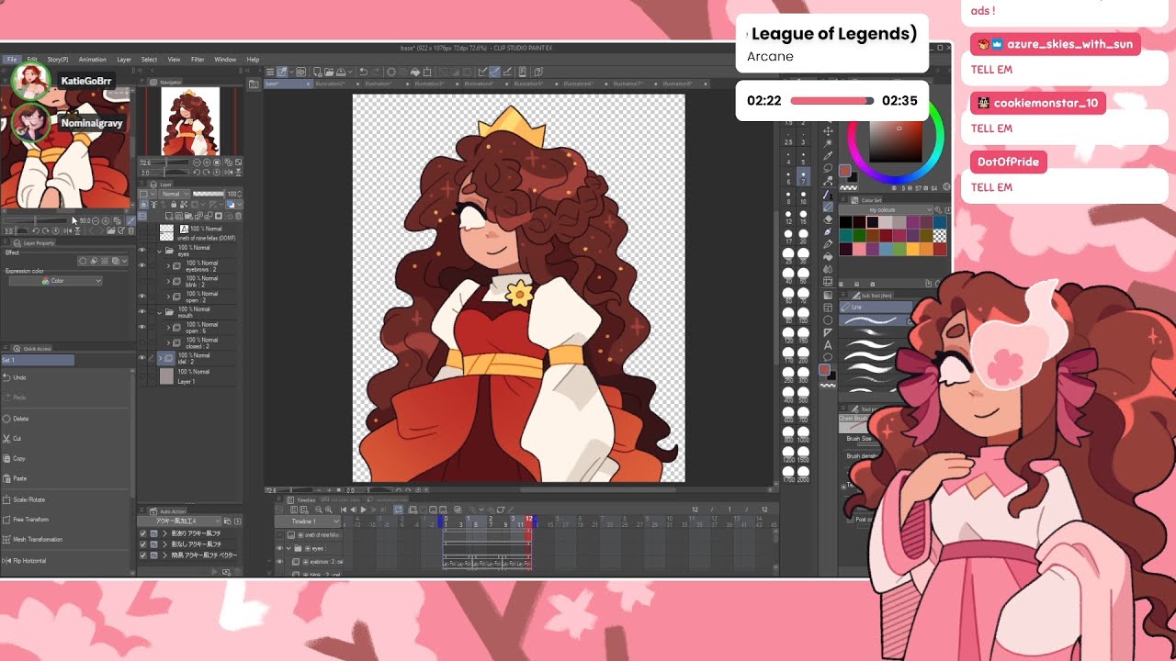
Task: Expand the closed : 2 animation folder
Action: (x=168, y=342)
